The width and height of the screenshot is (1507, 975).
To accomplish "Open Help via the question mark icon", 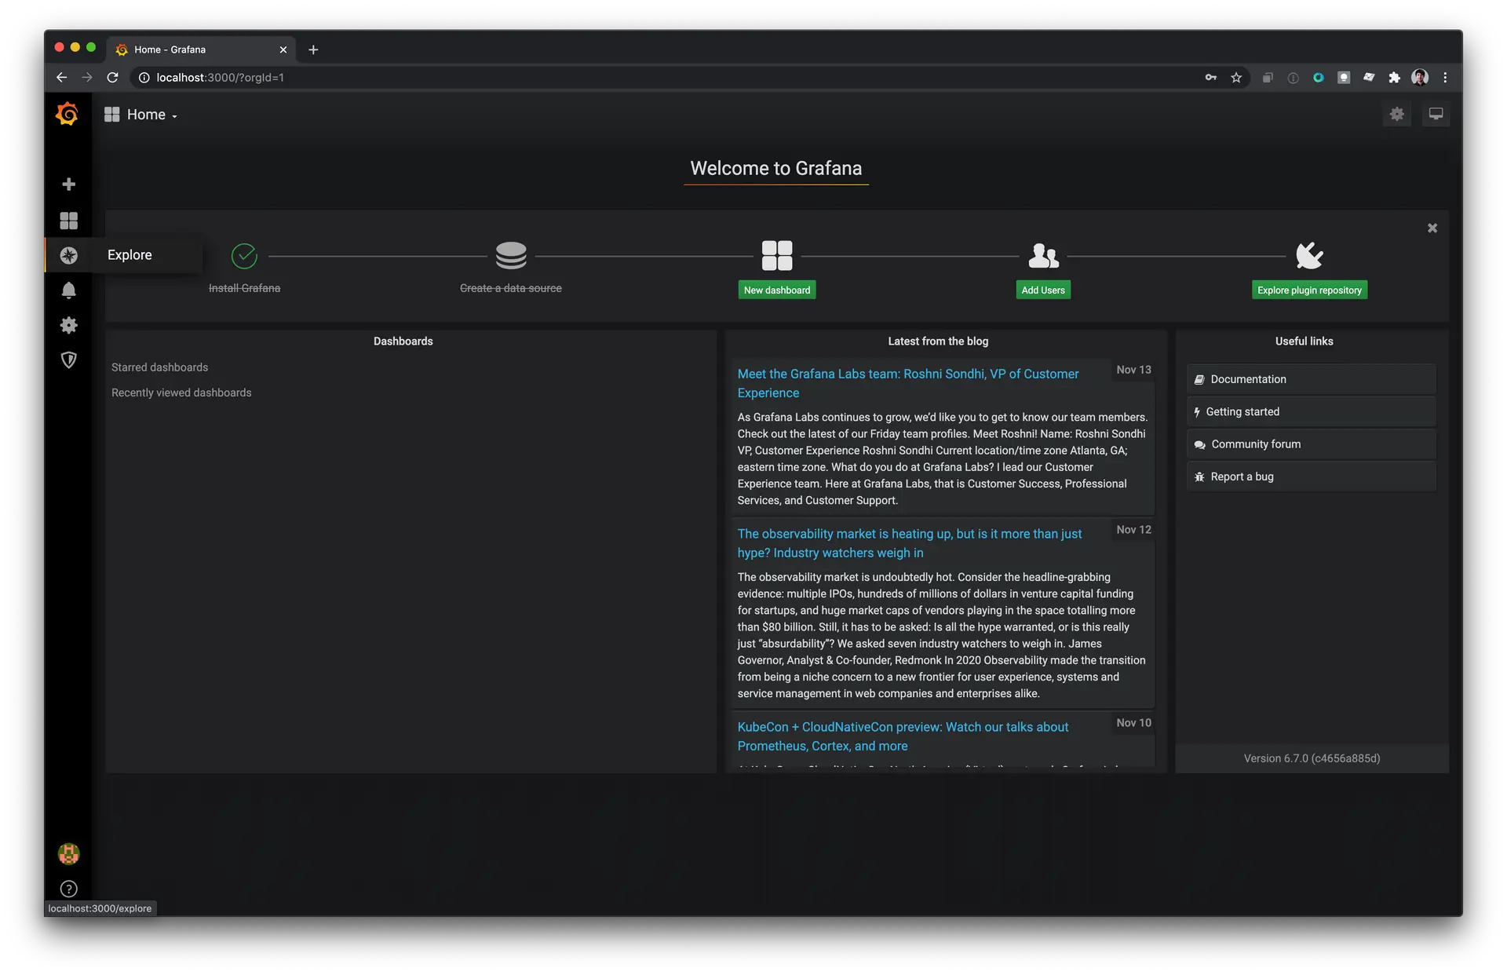I will tap(68, 889).
